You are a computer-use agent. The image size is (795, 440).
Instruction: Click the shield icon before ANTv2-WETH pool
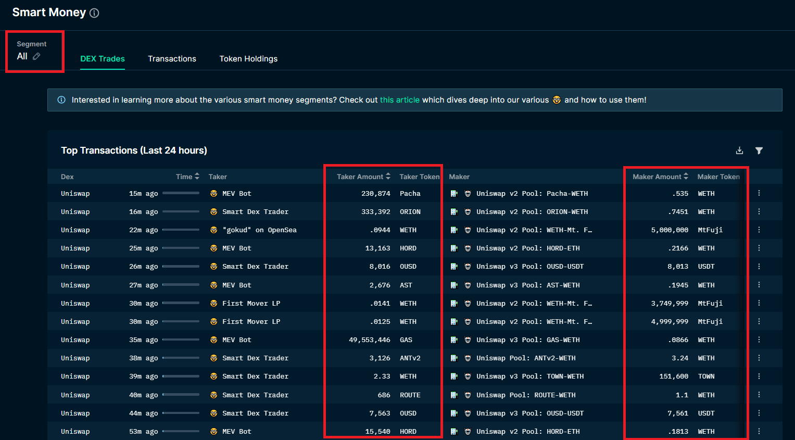tap(468, 358)
